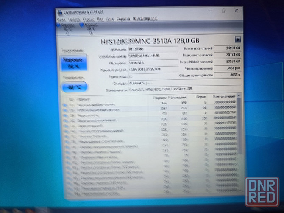Open the Диск menu

coord(110,19)
